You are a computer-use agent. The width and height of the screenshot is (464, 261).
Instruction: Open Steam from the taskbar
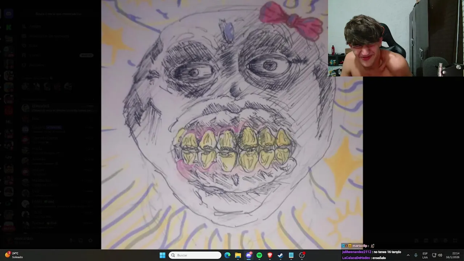tap(280, 255)
